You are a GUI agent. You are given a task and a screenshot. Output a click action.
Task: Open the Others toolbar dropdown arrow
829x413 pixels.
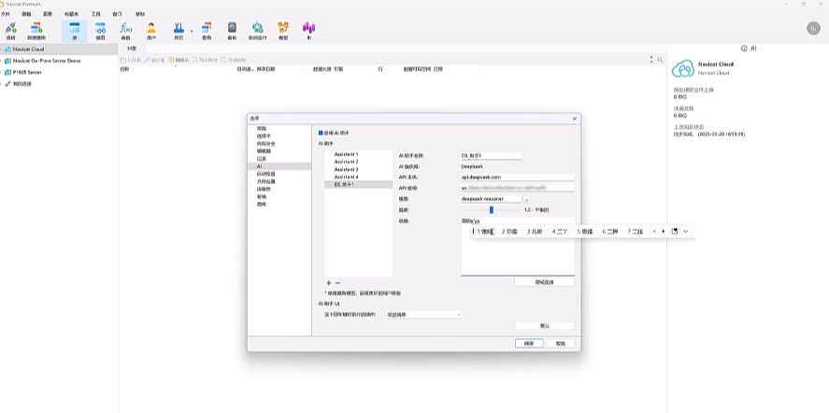click(x=192, y=31)
